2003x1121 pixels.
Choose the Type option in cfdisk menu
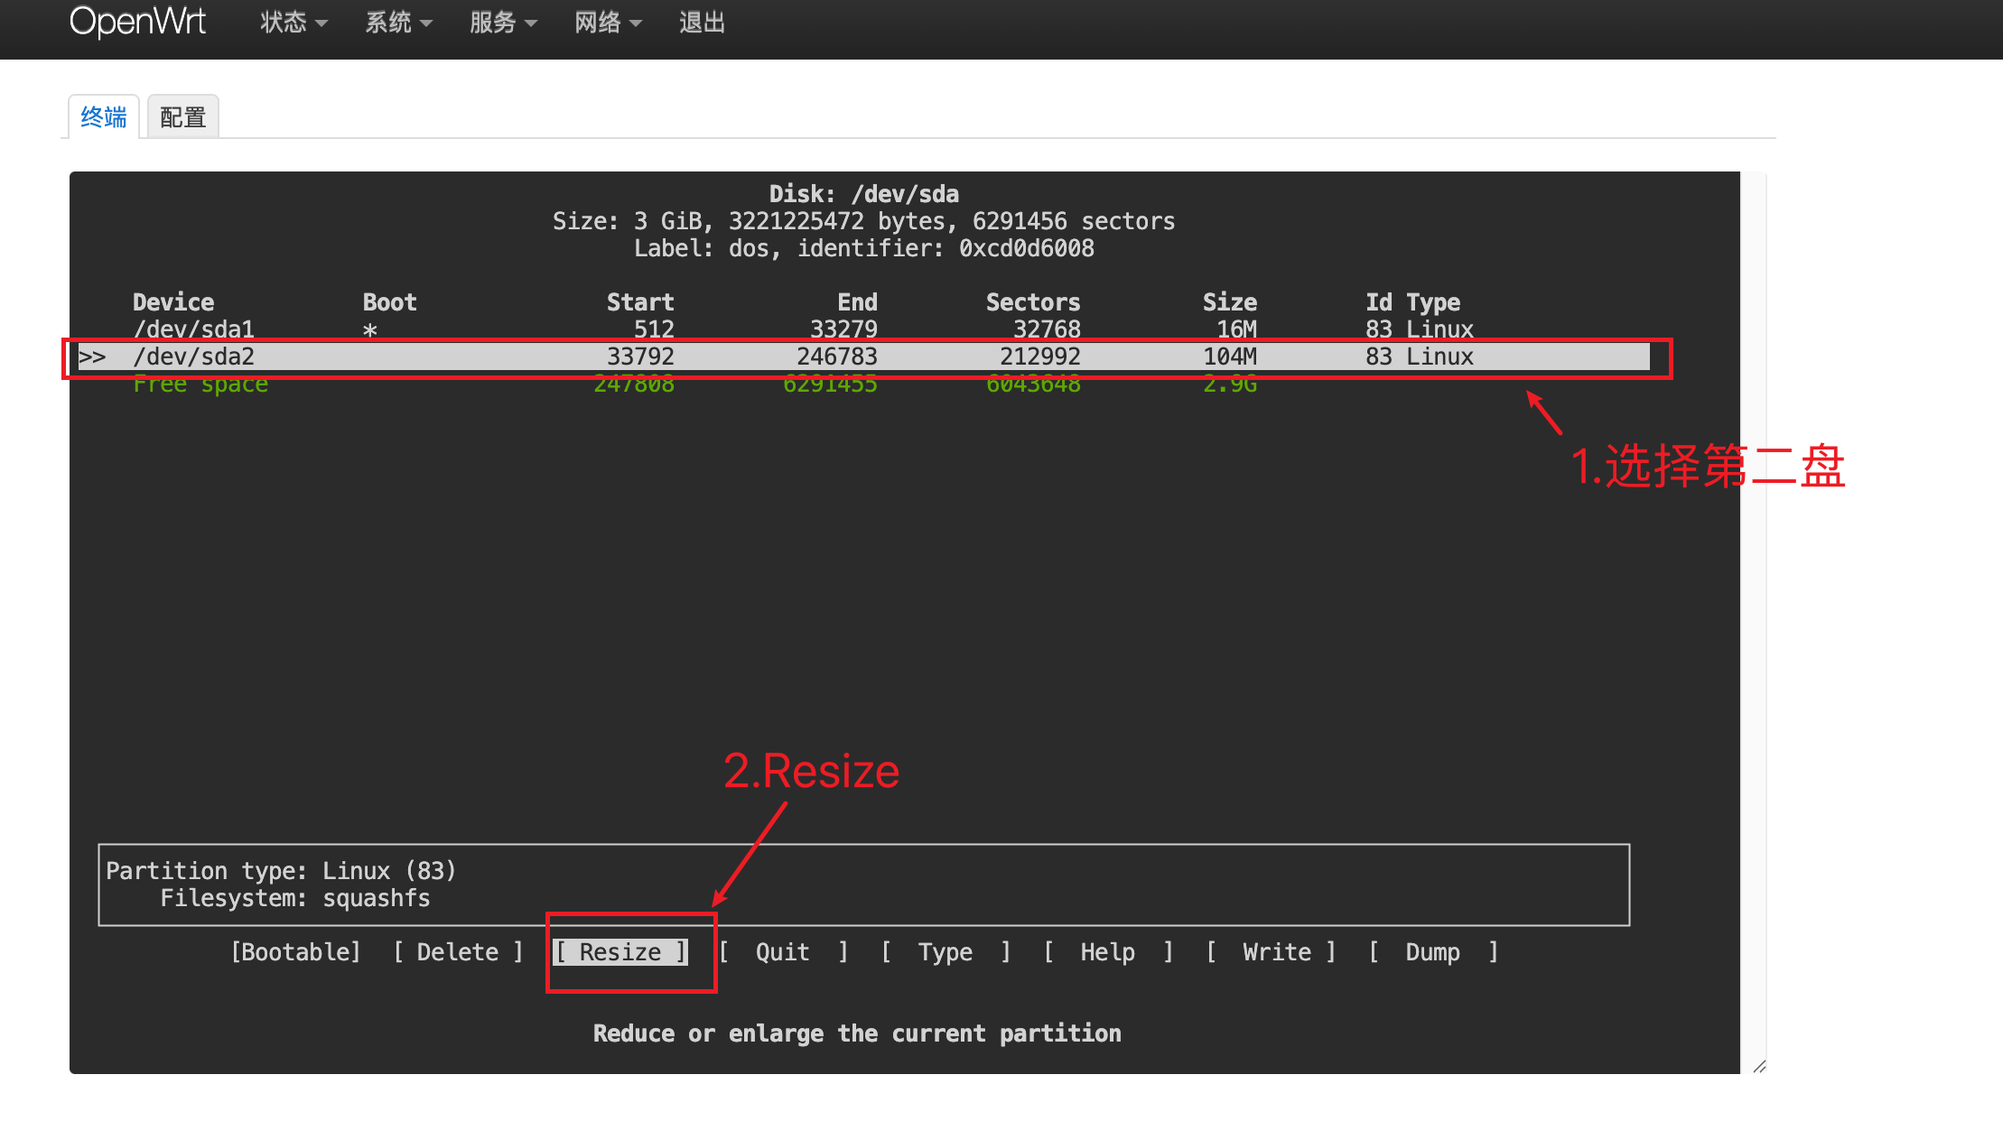click(946, 952)
